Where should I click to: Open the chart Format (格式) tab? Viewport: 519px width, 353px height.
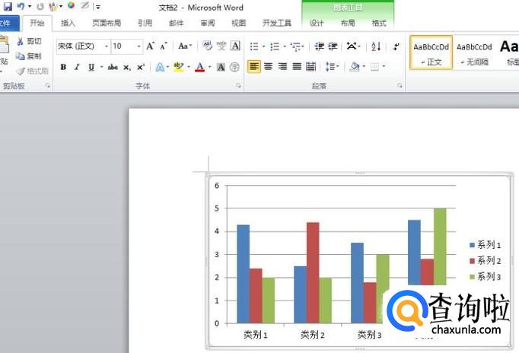(x=379, y=23)
